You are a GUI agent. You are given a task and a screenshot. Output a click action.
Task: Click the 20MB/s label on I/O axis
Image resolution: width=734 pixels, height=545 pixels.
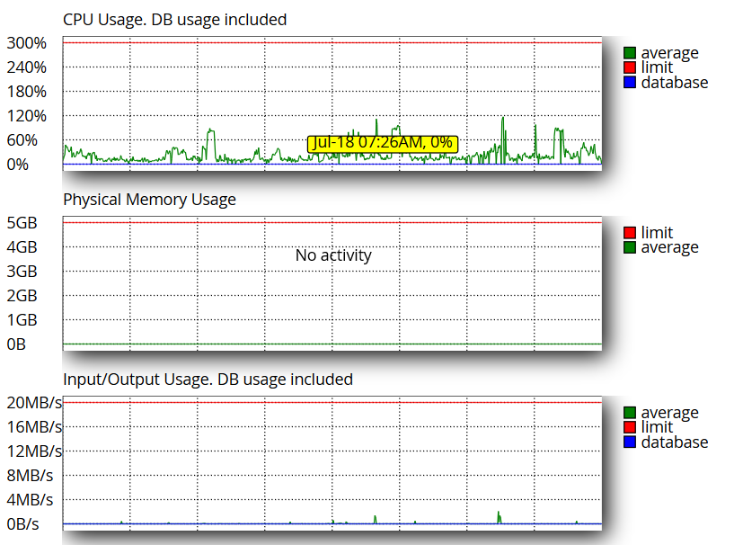tap(34, 403)
